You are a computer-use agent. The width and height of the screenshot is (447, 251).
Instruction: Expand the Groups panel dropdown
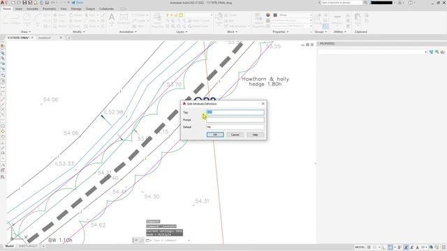[x=321, y=32]
